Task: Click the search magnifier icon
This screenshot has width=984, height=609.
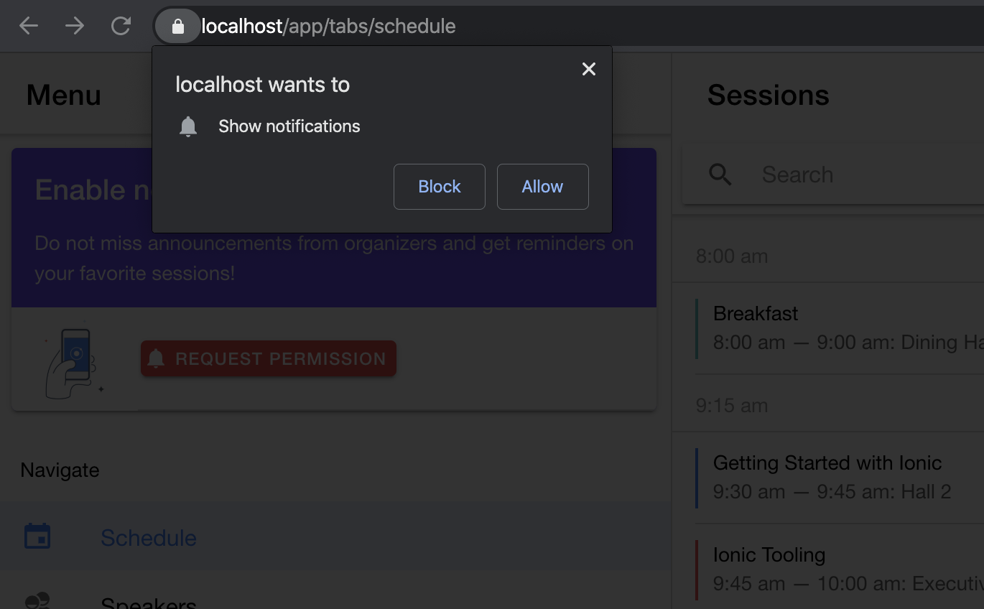Action: (x=720, y=174)
